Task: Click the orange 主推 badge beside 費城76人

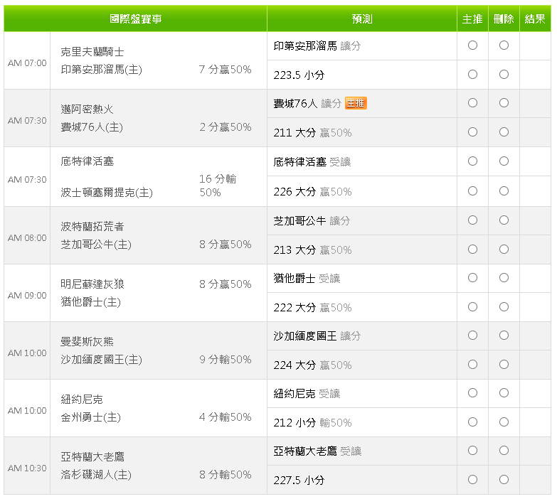Action: click(x=356, y=103)
